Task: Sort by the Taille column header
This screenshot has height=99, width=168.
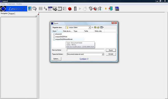Action: click(89, 31)
